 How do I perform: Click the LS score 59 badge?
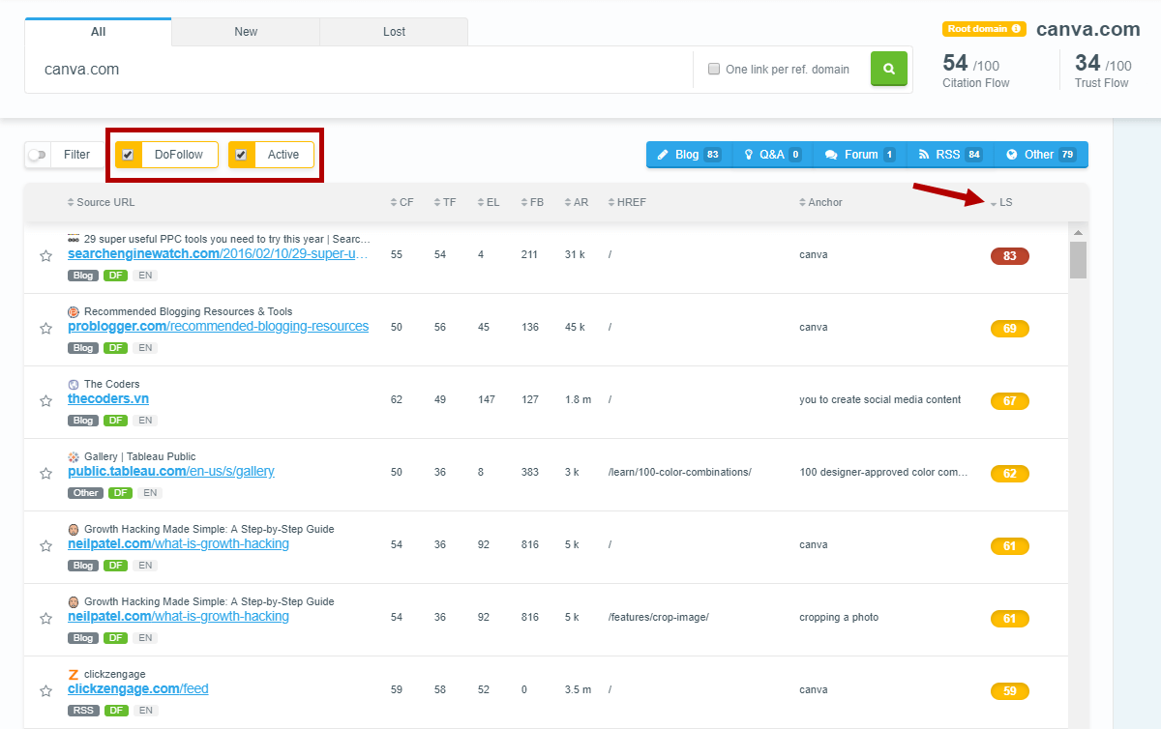point(1010,691)
